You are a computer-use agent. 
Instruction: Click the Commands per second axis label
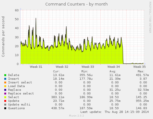tap(3, 36)
